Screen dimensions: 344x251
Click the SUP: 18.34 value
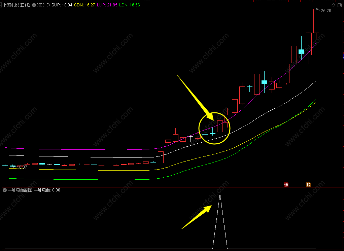pos(62,5)
